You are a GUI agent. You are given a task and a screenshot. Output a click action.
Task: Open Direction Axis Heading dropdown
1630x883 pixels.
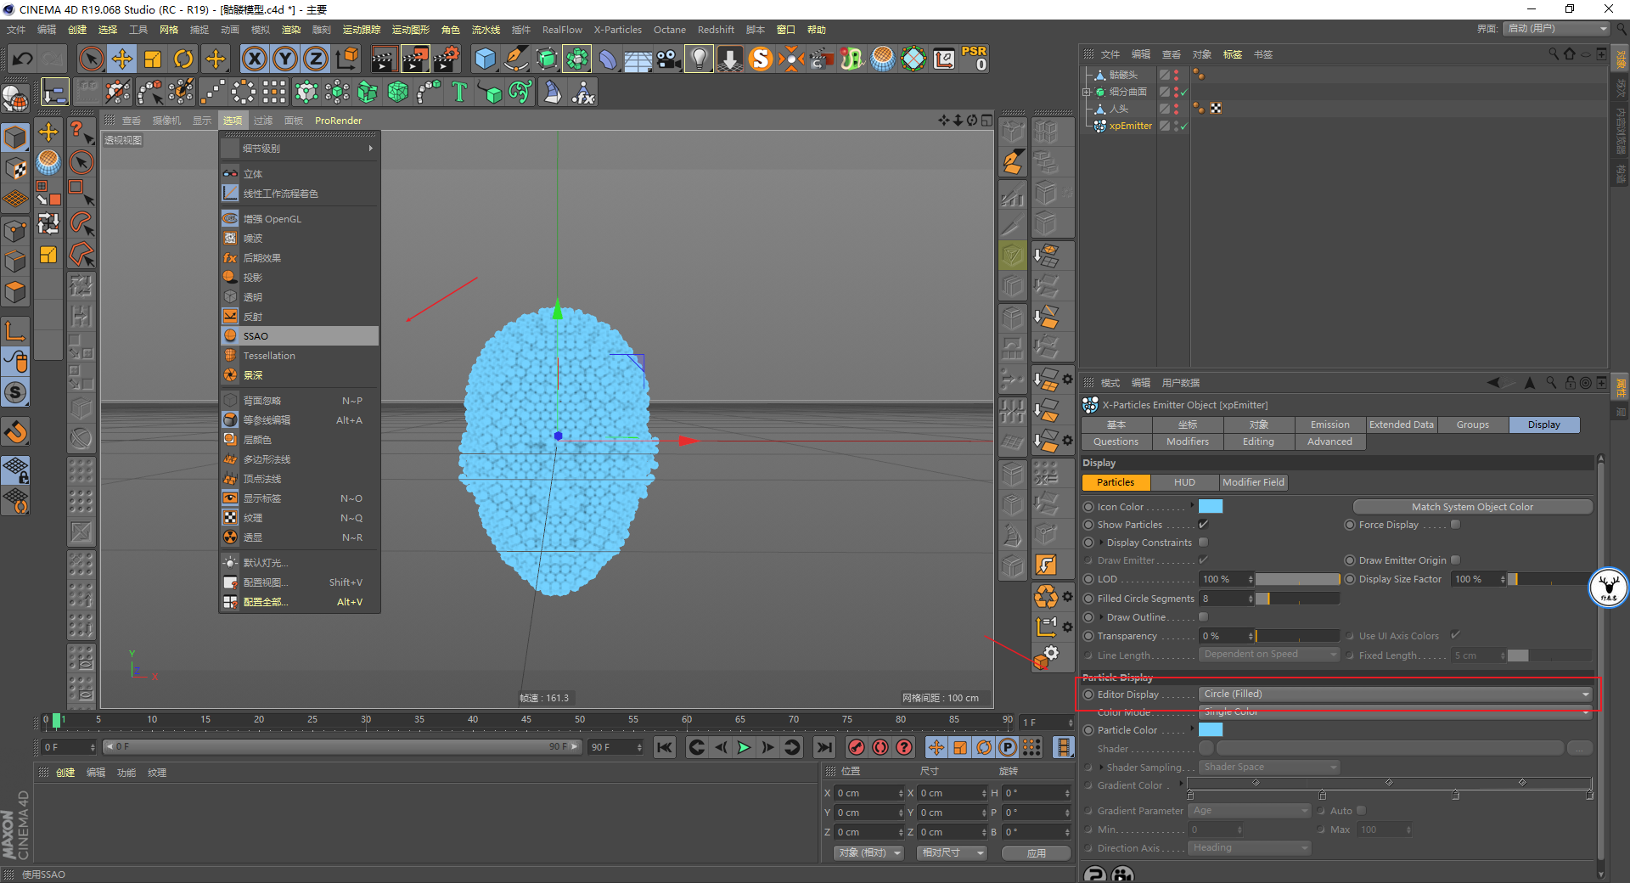tap(1250, 848)
